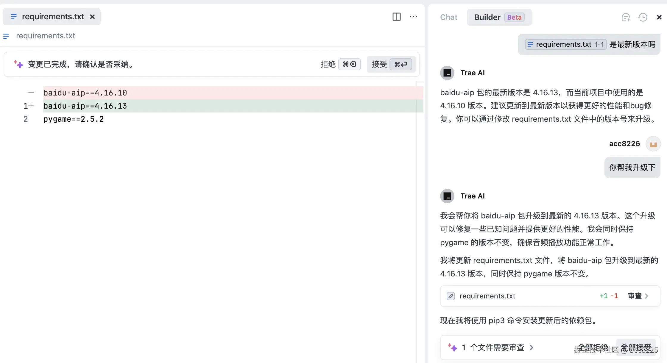Viewport: 667px width, 363px height.
Task: Reject the change with 拒绝 button
Action: click(x=340, y=64)
